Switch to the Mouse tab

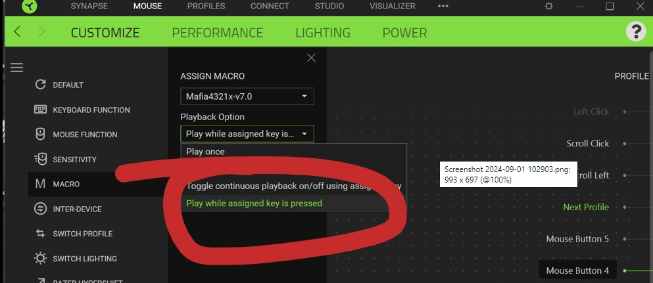point(147,6)
